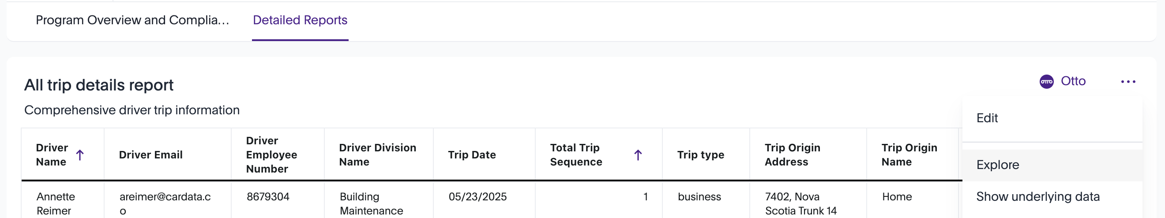Click the 05/23/2025 trip date cell
This screenshot has width=1165, height=218.
click(x=477, y=197)
